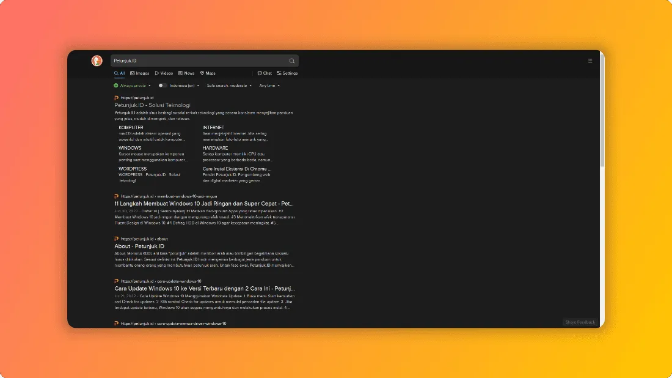
Task: Click the text 'Setiap komputer memiliki CPU atau'
Action: tap(233, 154)
